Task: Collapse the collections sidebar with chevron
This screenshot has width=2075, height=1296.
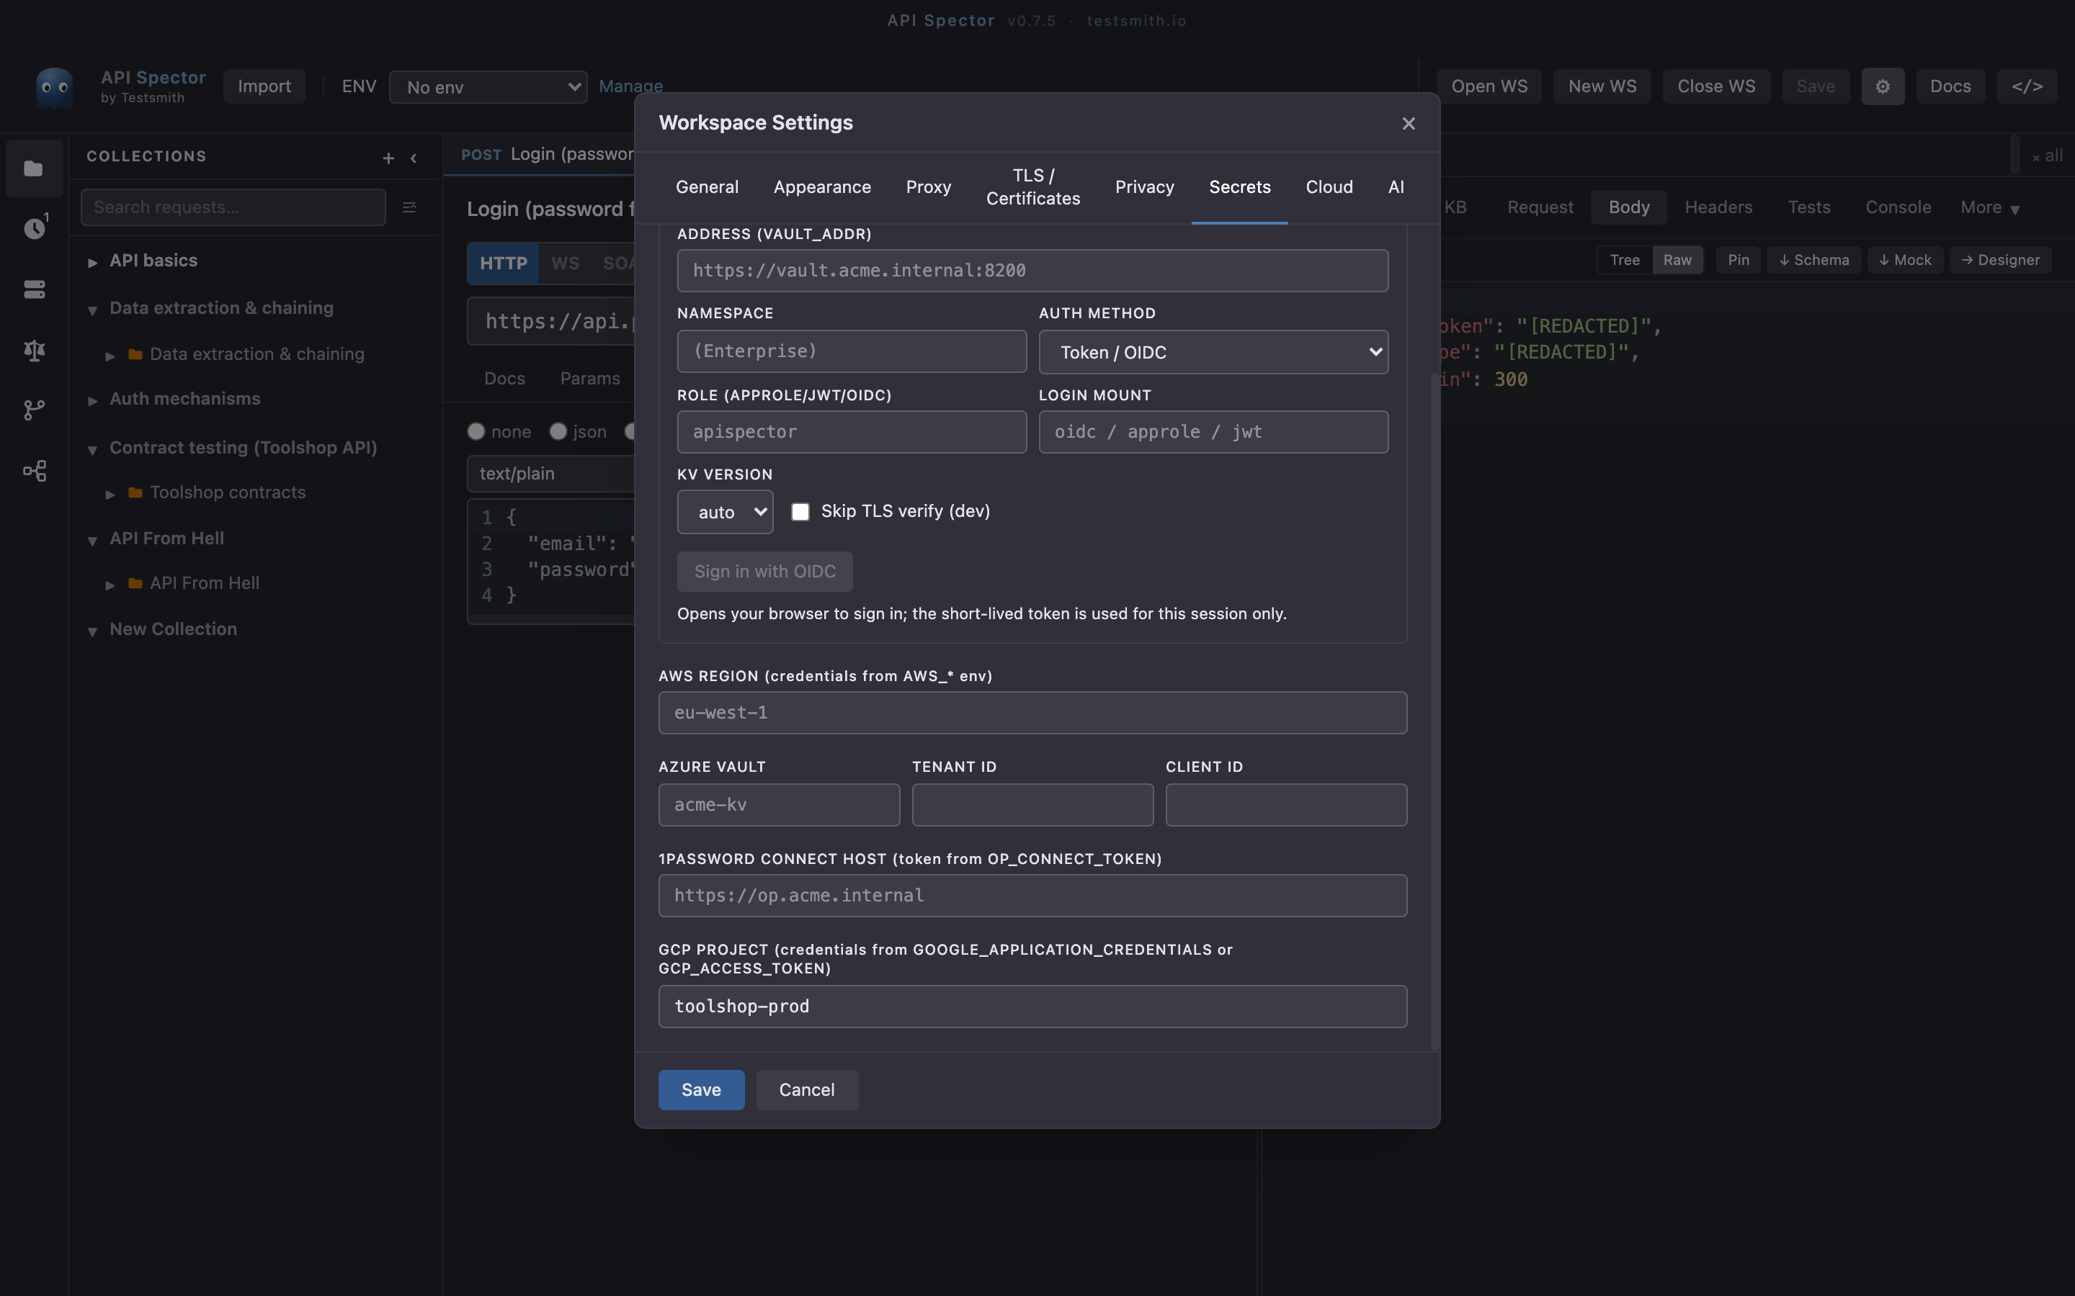Action: point(414,158)
